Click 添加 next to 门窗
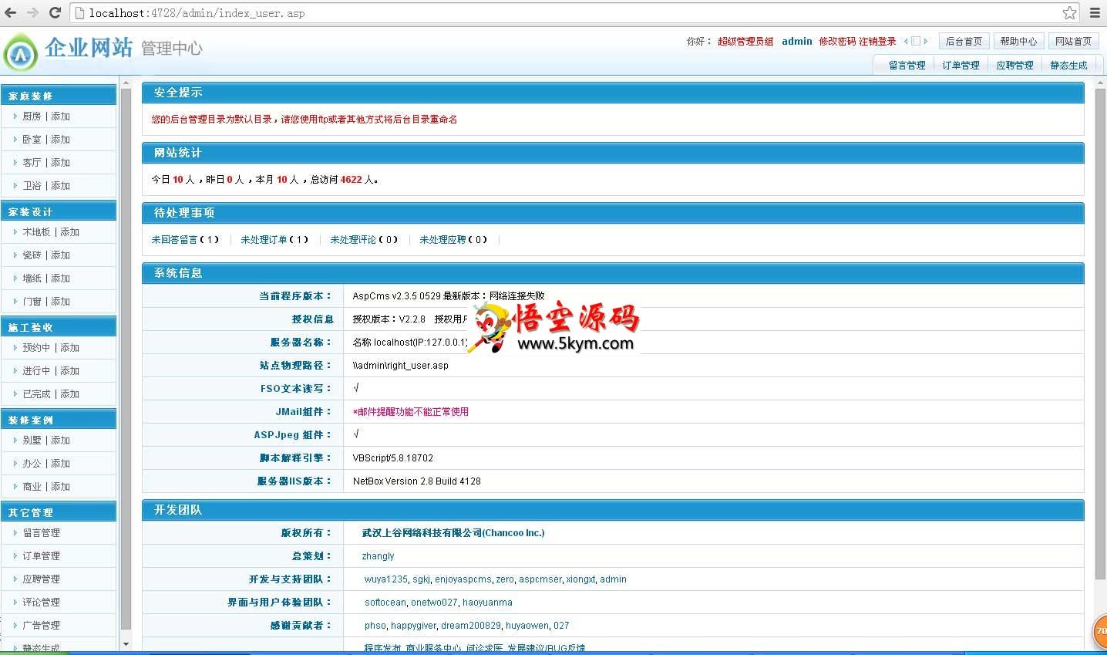 click(x=60, y=302)
